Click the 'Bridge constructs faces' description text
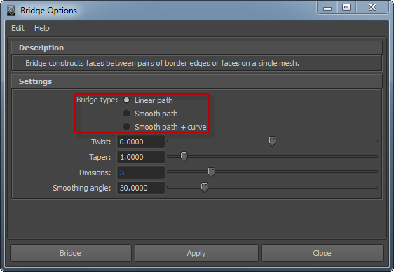The height and width of the screenshot is (272, 394). (x=162, y=63)
